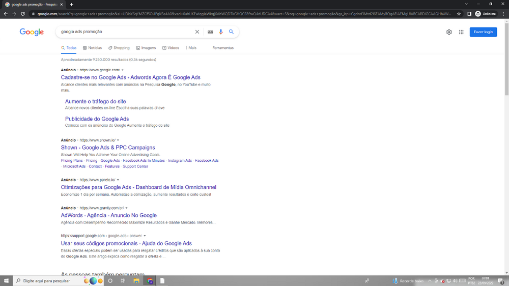The height and width of the screenshot is (286, 509).
Task: Go to the Google logo homepage
Action: point(32,32)
